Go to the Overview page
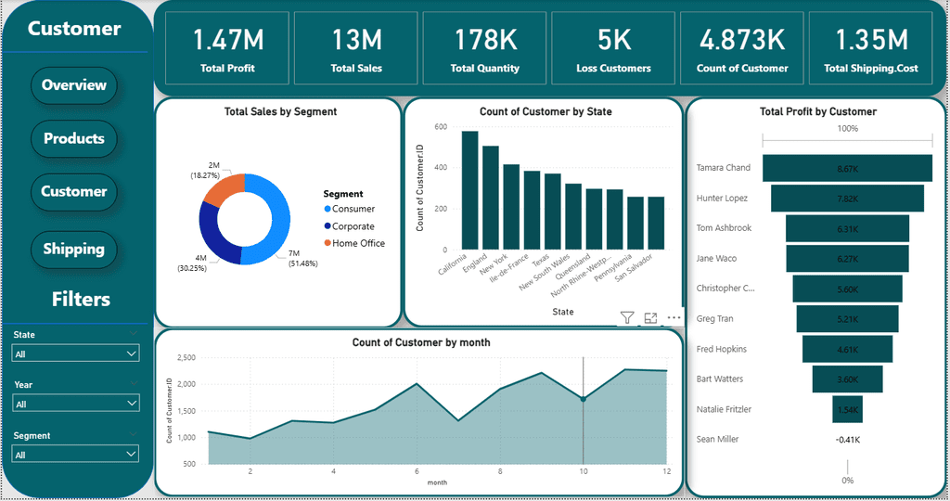Image resolution: width=950 pixels, height=501 pixels. pos(74,85)
